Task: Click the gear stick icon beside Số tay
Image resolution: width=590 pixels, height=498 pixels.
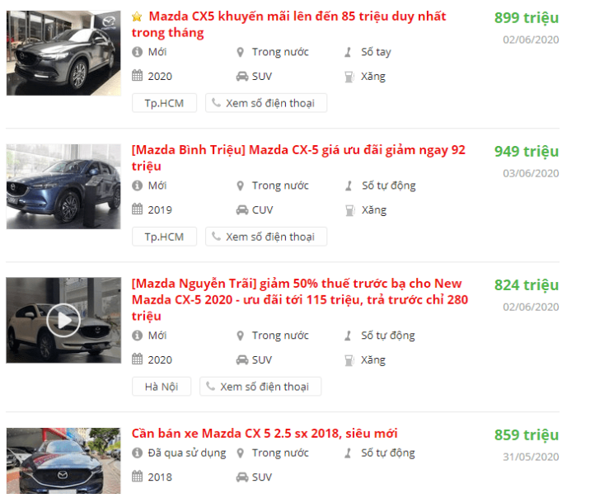Action: (348, 52)
